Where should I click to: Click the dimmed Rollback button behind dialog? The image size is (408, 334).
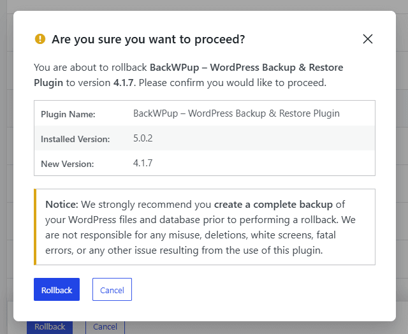(x=50, y=327)
